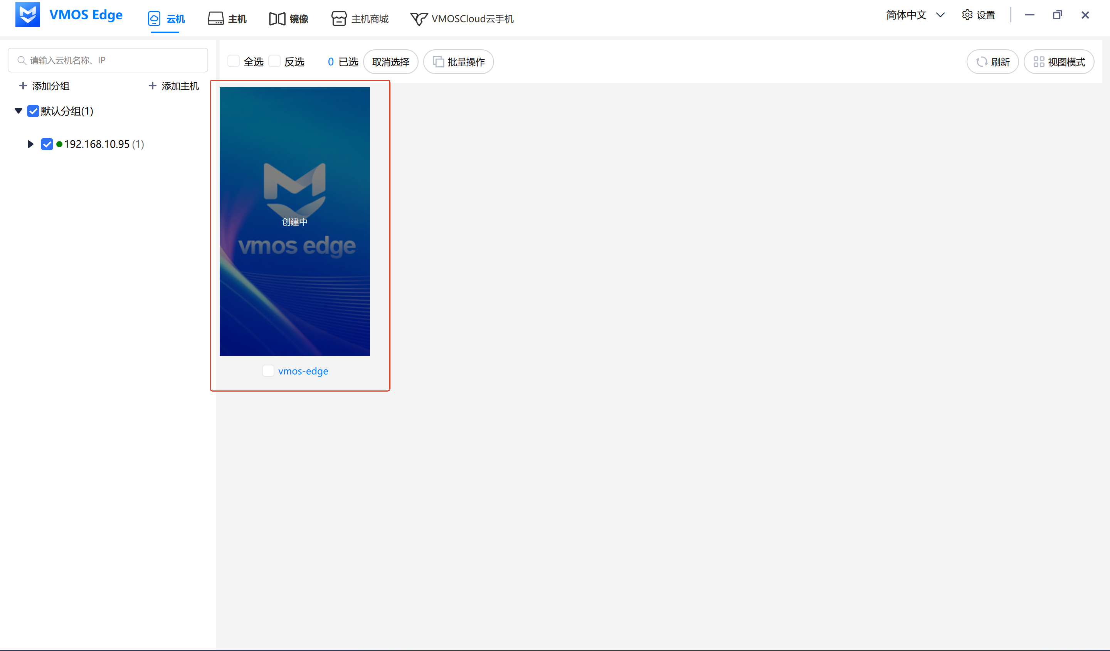Image resolution: width=1110 pixels, height=651 pixels.
Task: Click the VMOS Edge logo icon
Action: pyautogui.click(x=27, y=15)
